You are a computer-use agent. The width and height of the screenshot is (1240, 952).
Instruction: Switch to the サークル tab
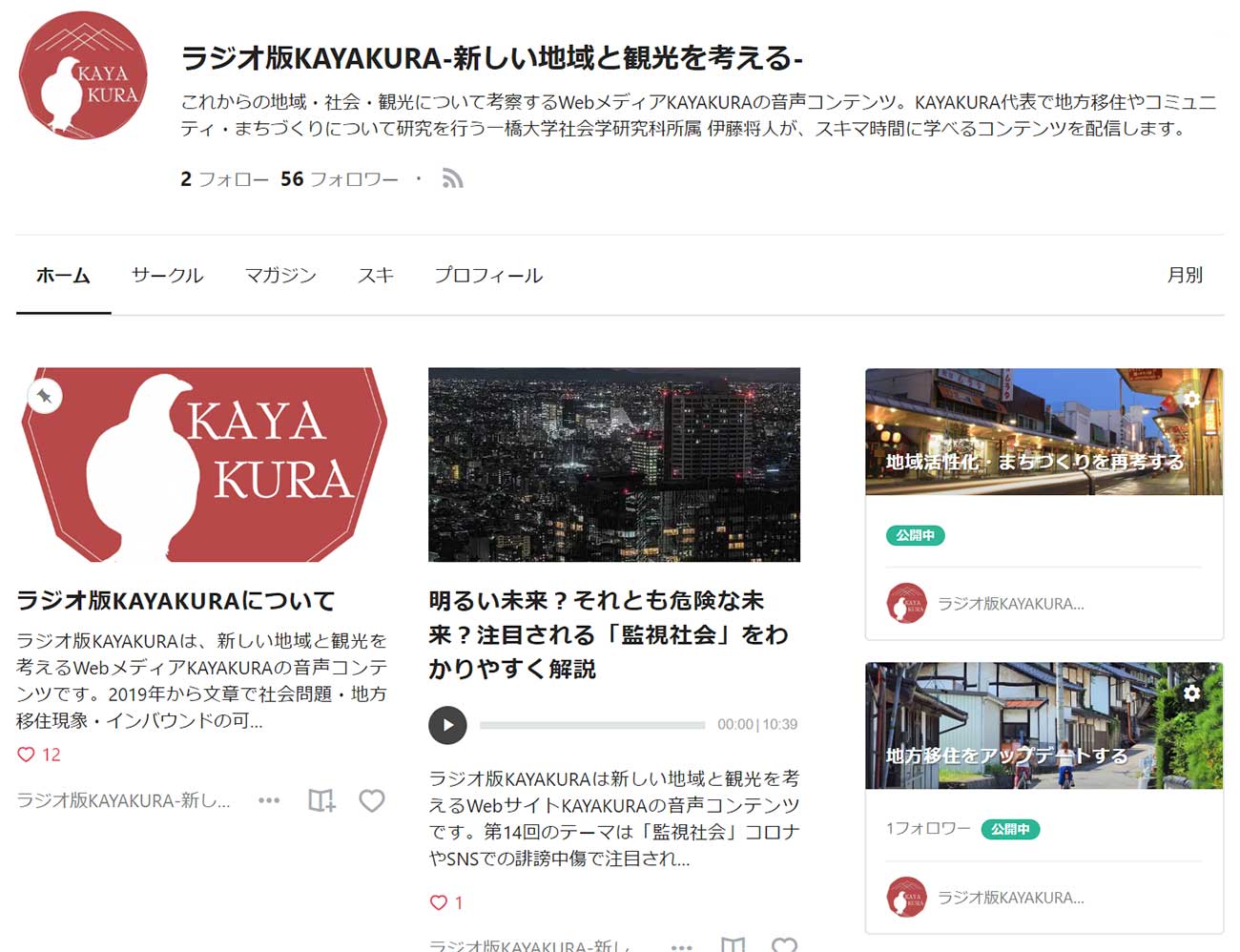click(x=168, y=276)
